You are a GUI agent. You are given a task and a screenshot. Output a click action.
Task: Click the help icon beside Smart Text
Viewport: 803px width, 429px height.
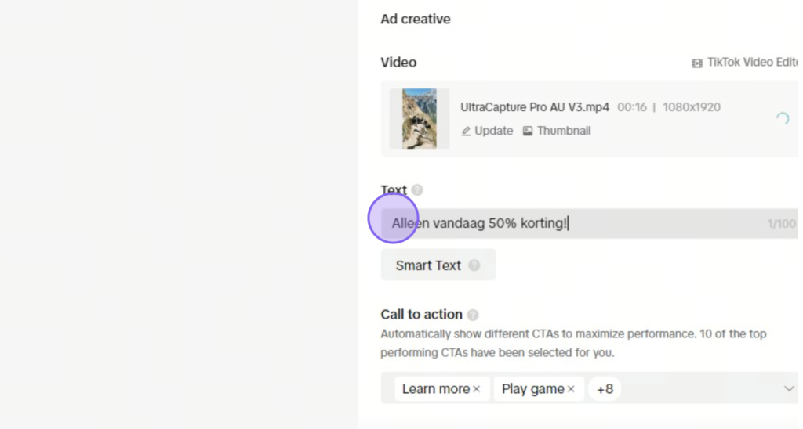[x=474, y=265]
